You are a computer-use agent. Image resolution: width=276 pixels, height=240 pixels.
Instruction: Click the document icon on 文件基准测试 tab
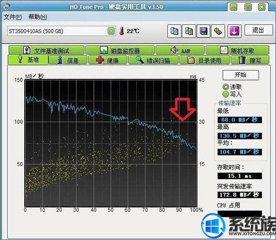pos(27,50)
